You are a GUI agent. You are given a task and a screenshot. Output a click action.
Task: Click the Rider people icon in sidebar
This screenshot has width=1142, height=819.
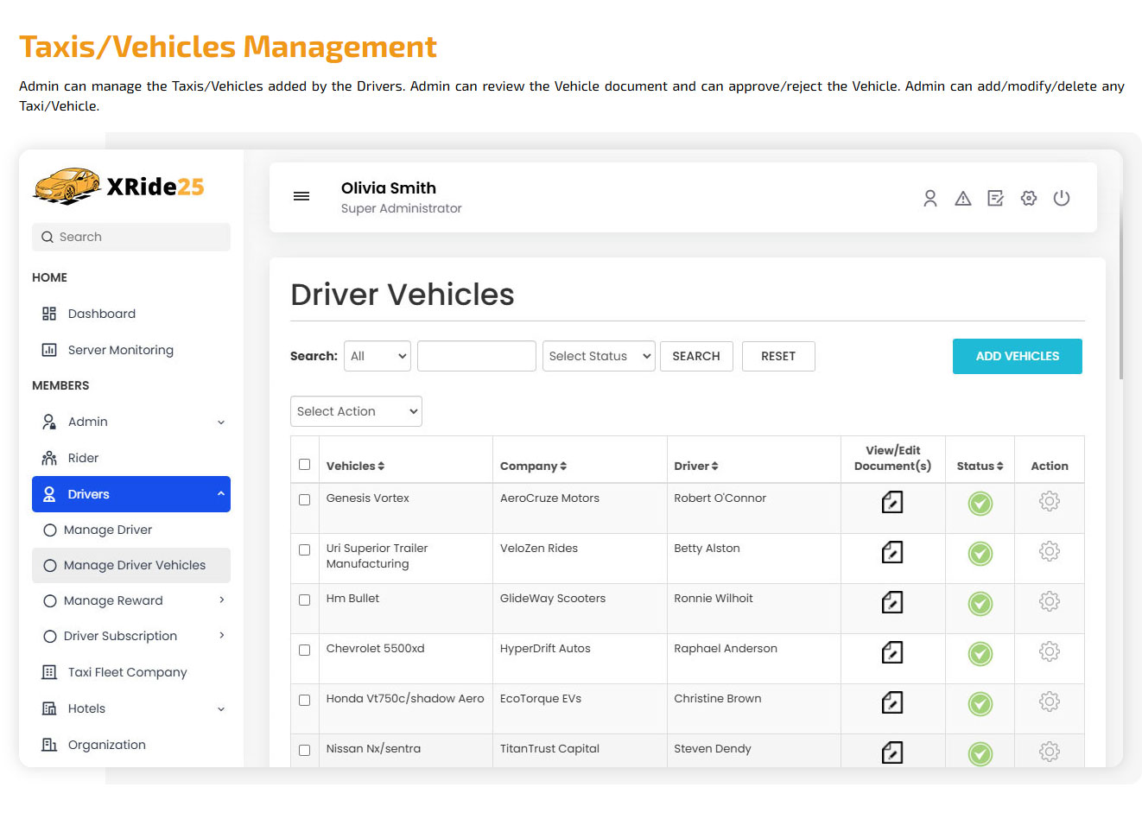[49, 458]
